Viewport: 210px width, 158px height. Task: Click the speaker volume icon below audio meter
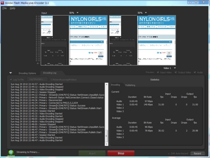38,63
